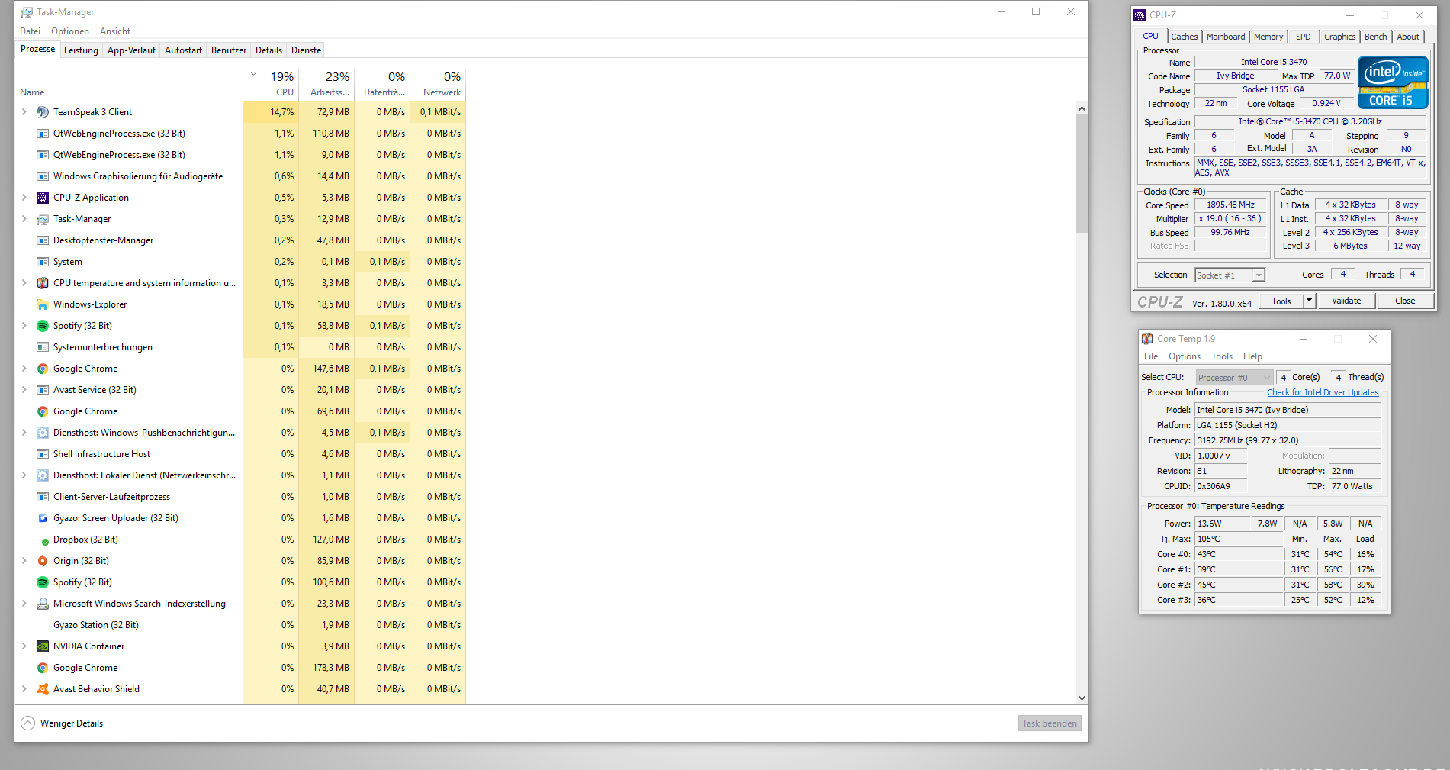Click the Close button in CPU-Z
The height and width of the screenshot is (770, 1450).
(1405, 301)
